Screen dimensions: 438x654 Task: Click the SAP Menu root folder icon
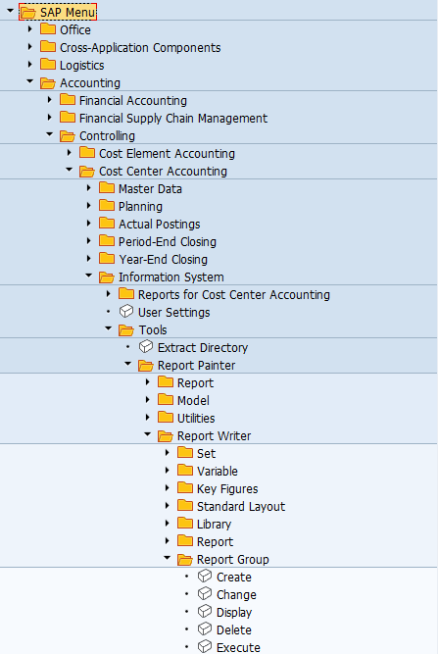[27, 12]
